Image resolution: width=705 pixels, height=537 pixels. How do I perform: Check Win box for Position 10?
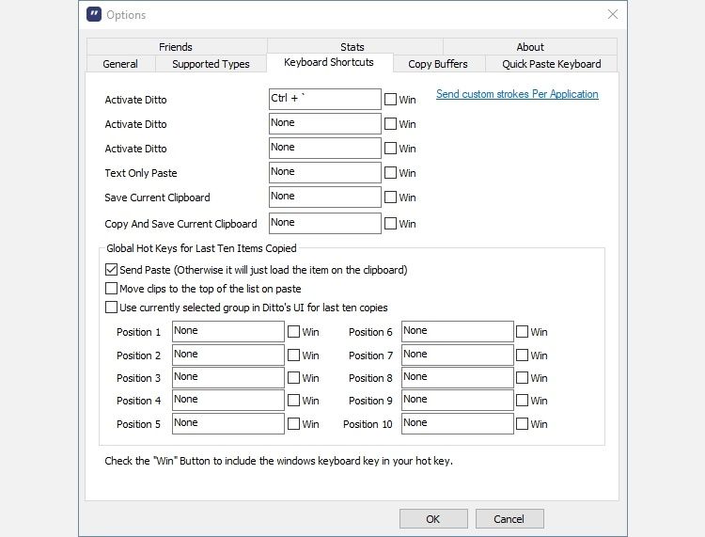point(522,423)
